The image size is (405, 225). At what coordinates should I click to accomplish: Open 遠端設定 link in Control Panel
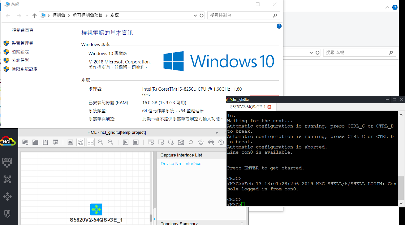20,52
